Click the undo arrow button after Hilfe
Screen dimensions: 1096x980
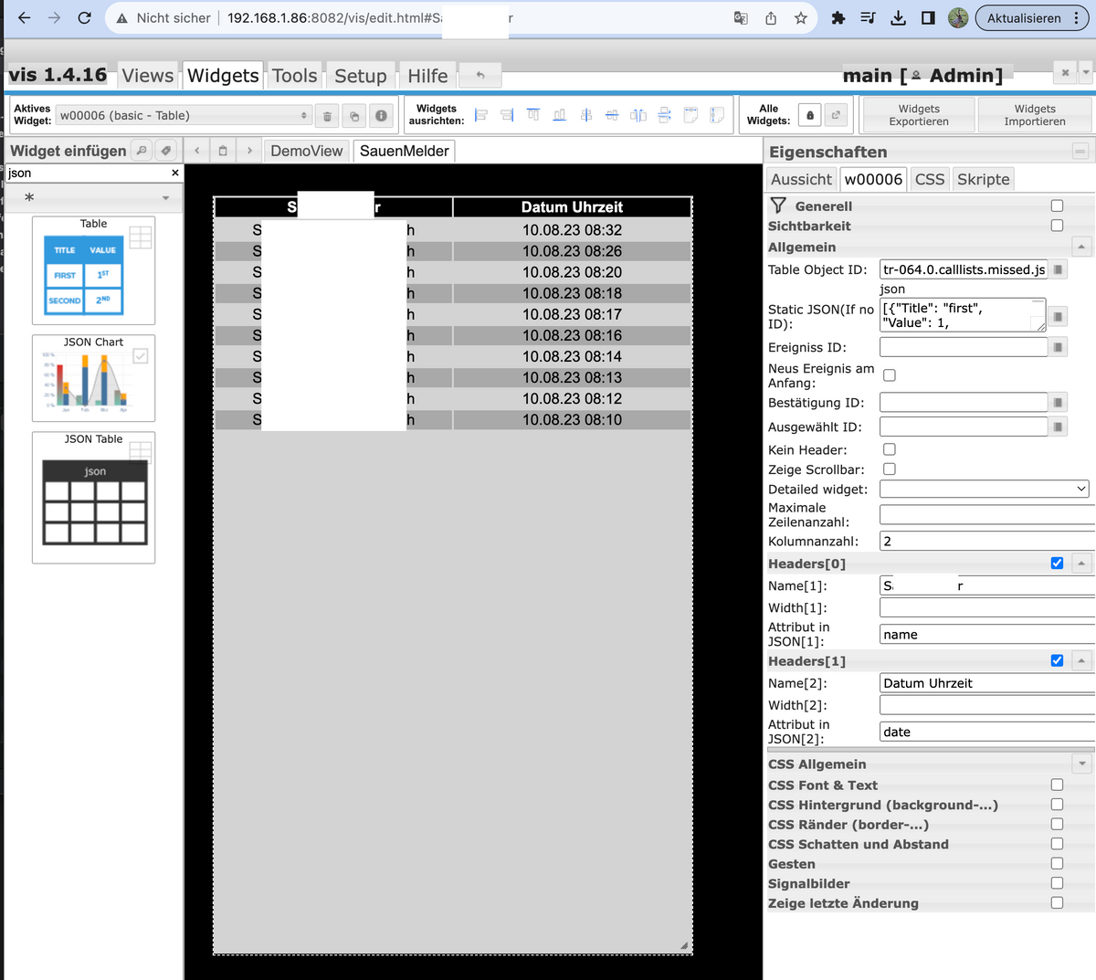[480, 75]
